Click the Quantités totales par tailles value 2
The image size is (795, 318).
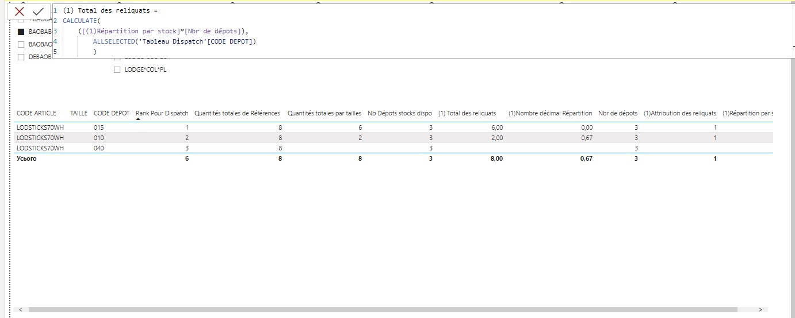click(x=360, y=138)
